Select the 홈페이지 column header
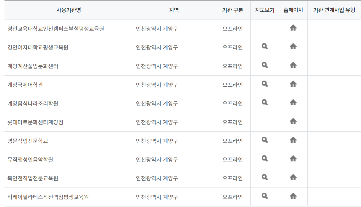The width and height of the screenshot is (361, 207). (293, 10)
